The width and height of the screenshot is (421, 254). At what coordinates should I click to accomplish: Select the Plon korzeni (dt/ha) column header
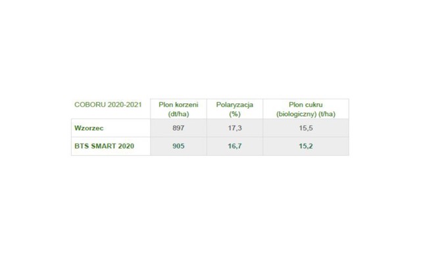pos(178,109)
